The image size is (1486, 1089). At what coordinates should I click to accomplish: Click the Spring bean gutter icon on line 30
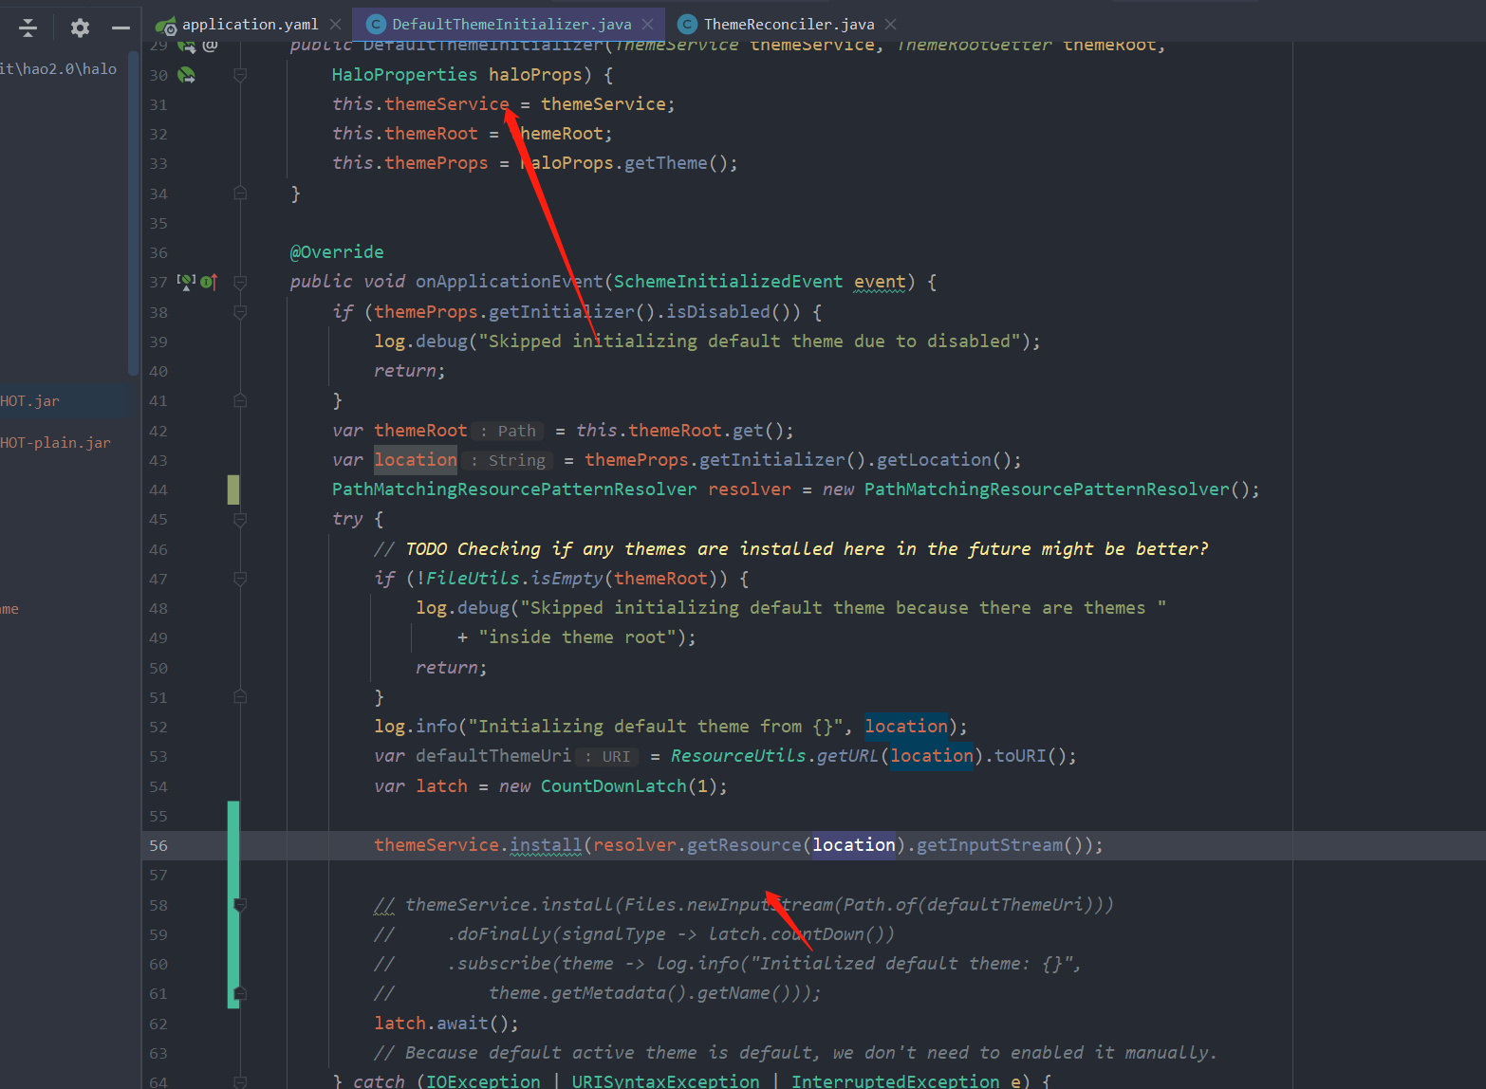[x=186, y=75]
